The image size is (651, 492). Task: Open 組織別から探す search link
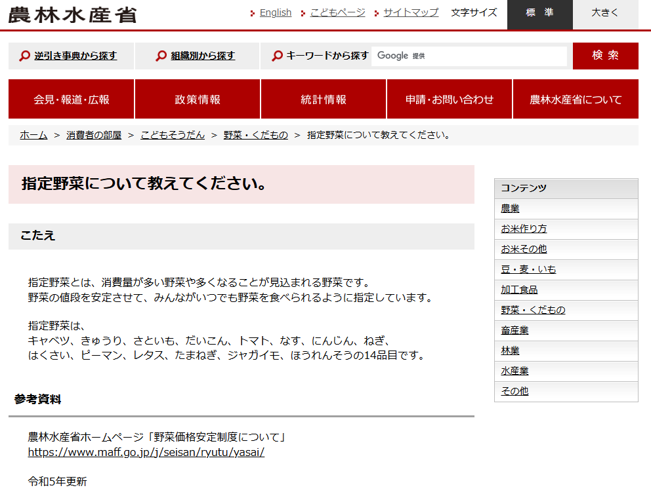[203, 56]
